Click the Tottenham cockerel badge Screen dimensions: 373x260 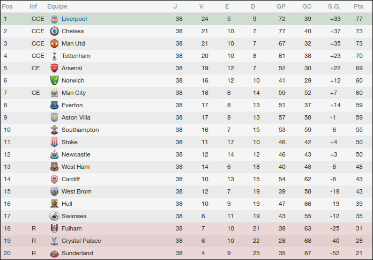pos(54,56)
